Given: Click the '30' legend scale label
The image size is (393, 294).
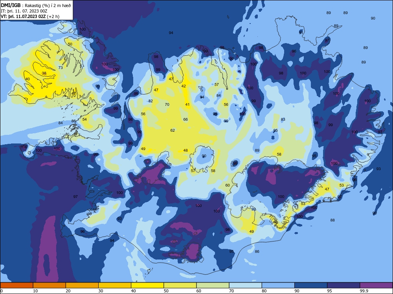Looking at the screenshot, I should pos(101,291).
